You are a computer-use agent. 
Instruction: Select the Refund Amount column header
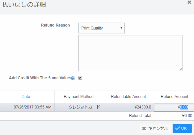pos(174,97)
